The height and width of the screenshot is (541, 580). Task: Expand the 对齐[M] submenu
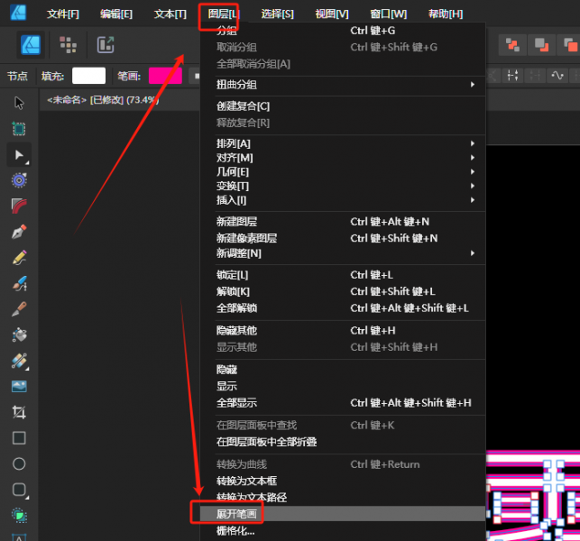point(343,158)
